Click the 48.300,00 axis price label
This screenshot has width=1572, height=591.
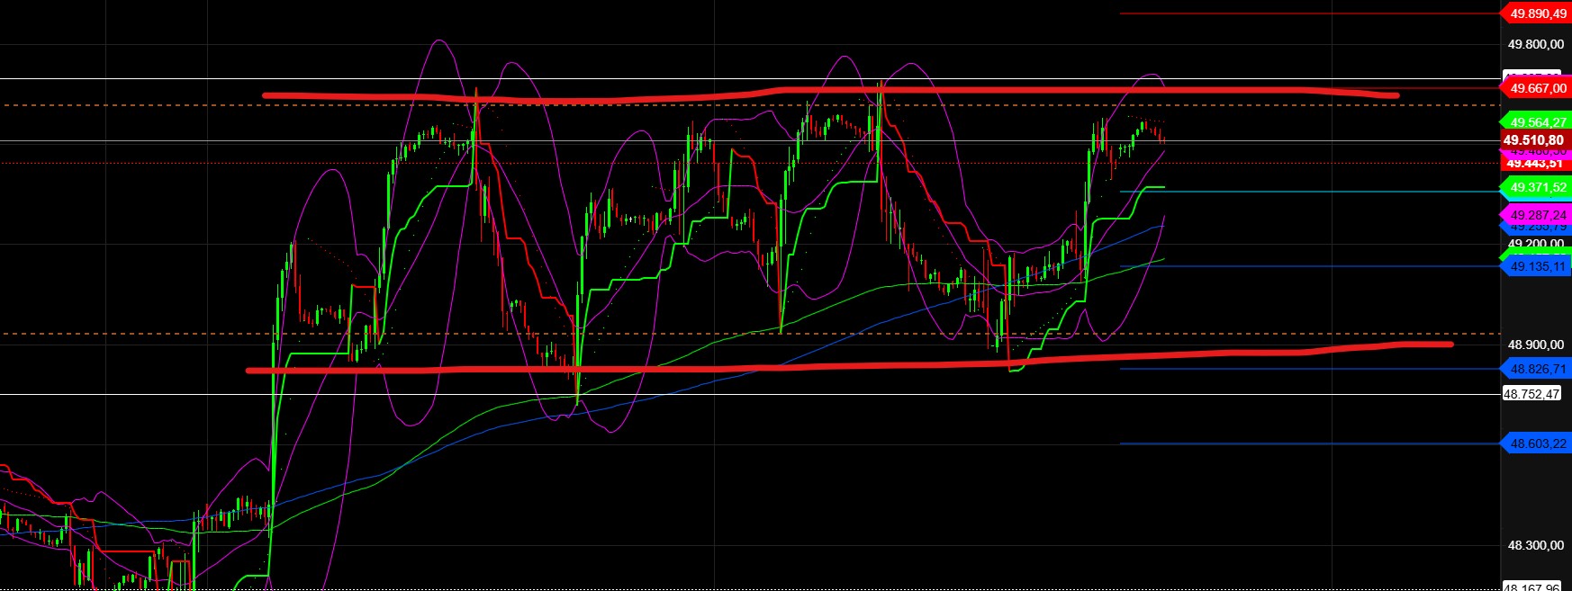[1535, 545]
